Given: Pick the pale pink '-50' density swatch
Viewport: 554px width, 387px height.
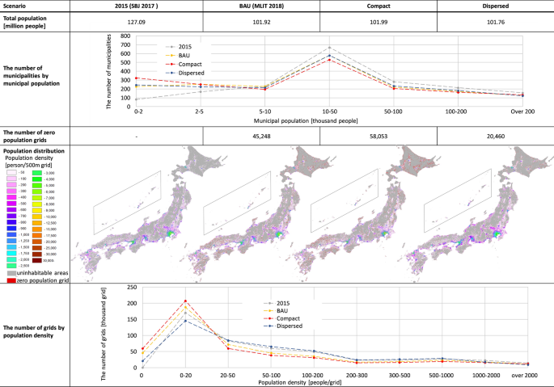Looking at the screenshot, I should coord(11,173).
